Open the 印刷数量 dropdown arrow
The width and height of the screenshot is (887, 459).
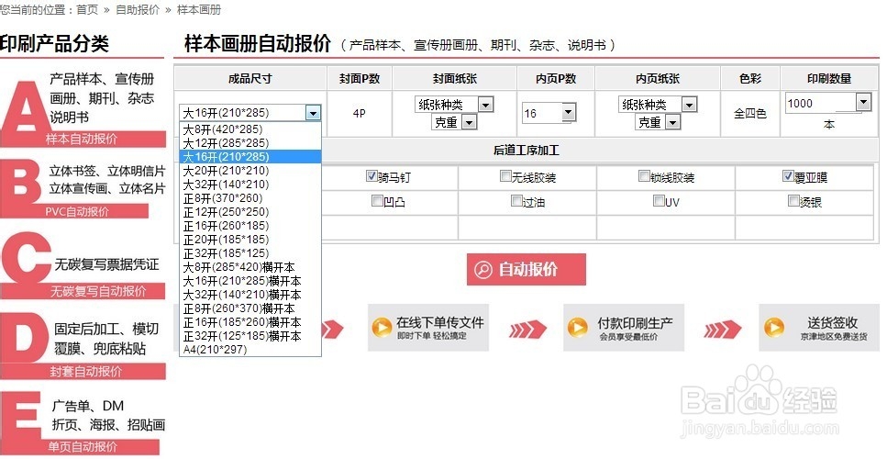click(x=862, y=103)
